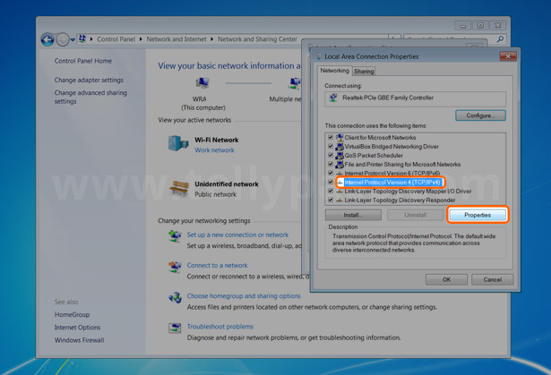Click Set up a new connection icon
551x375 pixels.
tap(175, 235)
